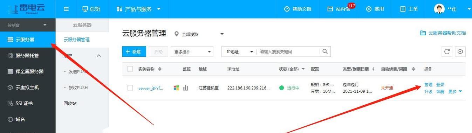Click the refresh list icon
The height and width of the screenshot is (133, 472).
(447, 51)
